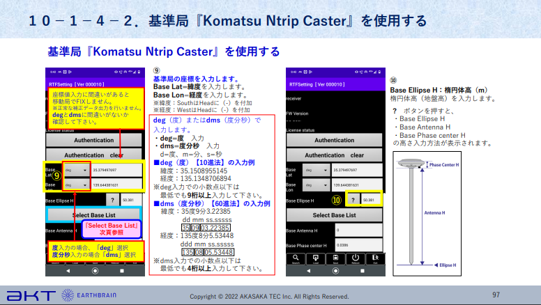The height and width of the screenshot is (305, 541).
Task: Click Base Ellipse H 50.381 field on right phone
Action: (371, 200)
